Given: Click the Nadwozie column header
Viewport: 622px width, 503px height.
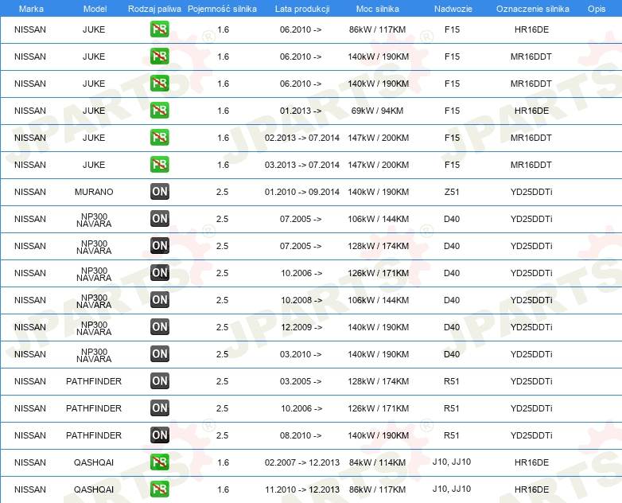Looking at the screenshot, I should click(x=453, y=9).
